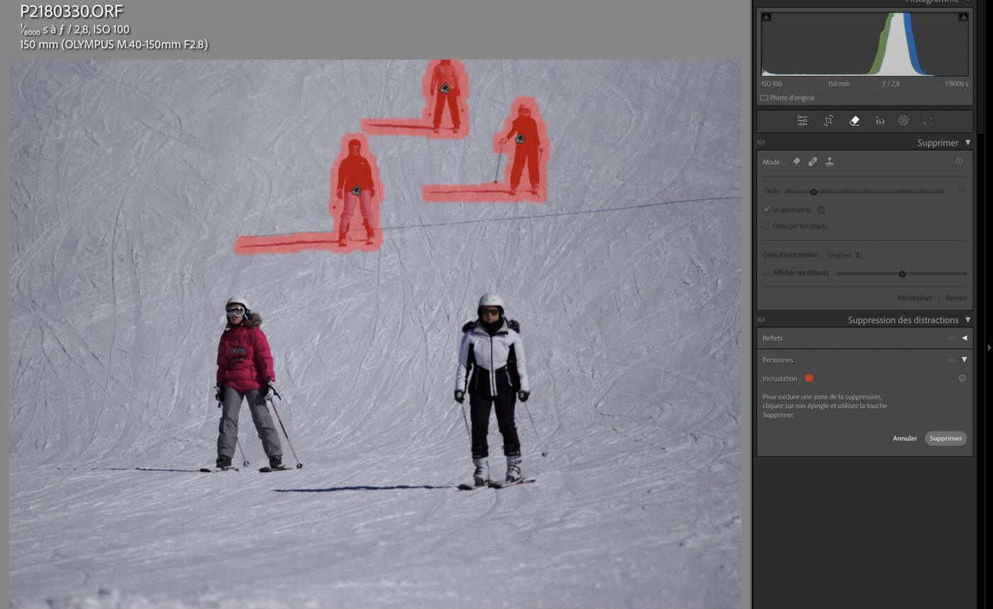This screenshot has width=993, height=609.
Task: Click the highlight clipping indicator in histogram
Action: (x=963, y=17)
